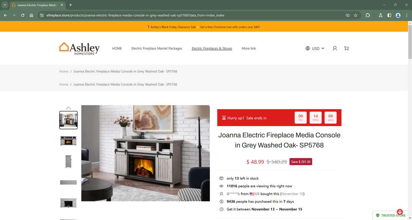The height and width of the screenshot is (220, 412).
Task: Click the browser extensions puzzle icon
Action: (x=368, y=15)
